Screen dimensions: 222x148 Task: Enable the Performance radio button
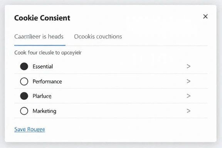pos(24,81)
